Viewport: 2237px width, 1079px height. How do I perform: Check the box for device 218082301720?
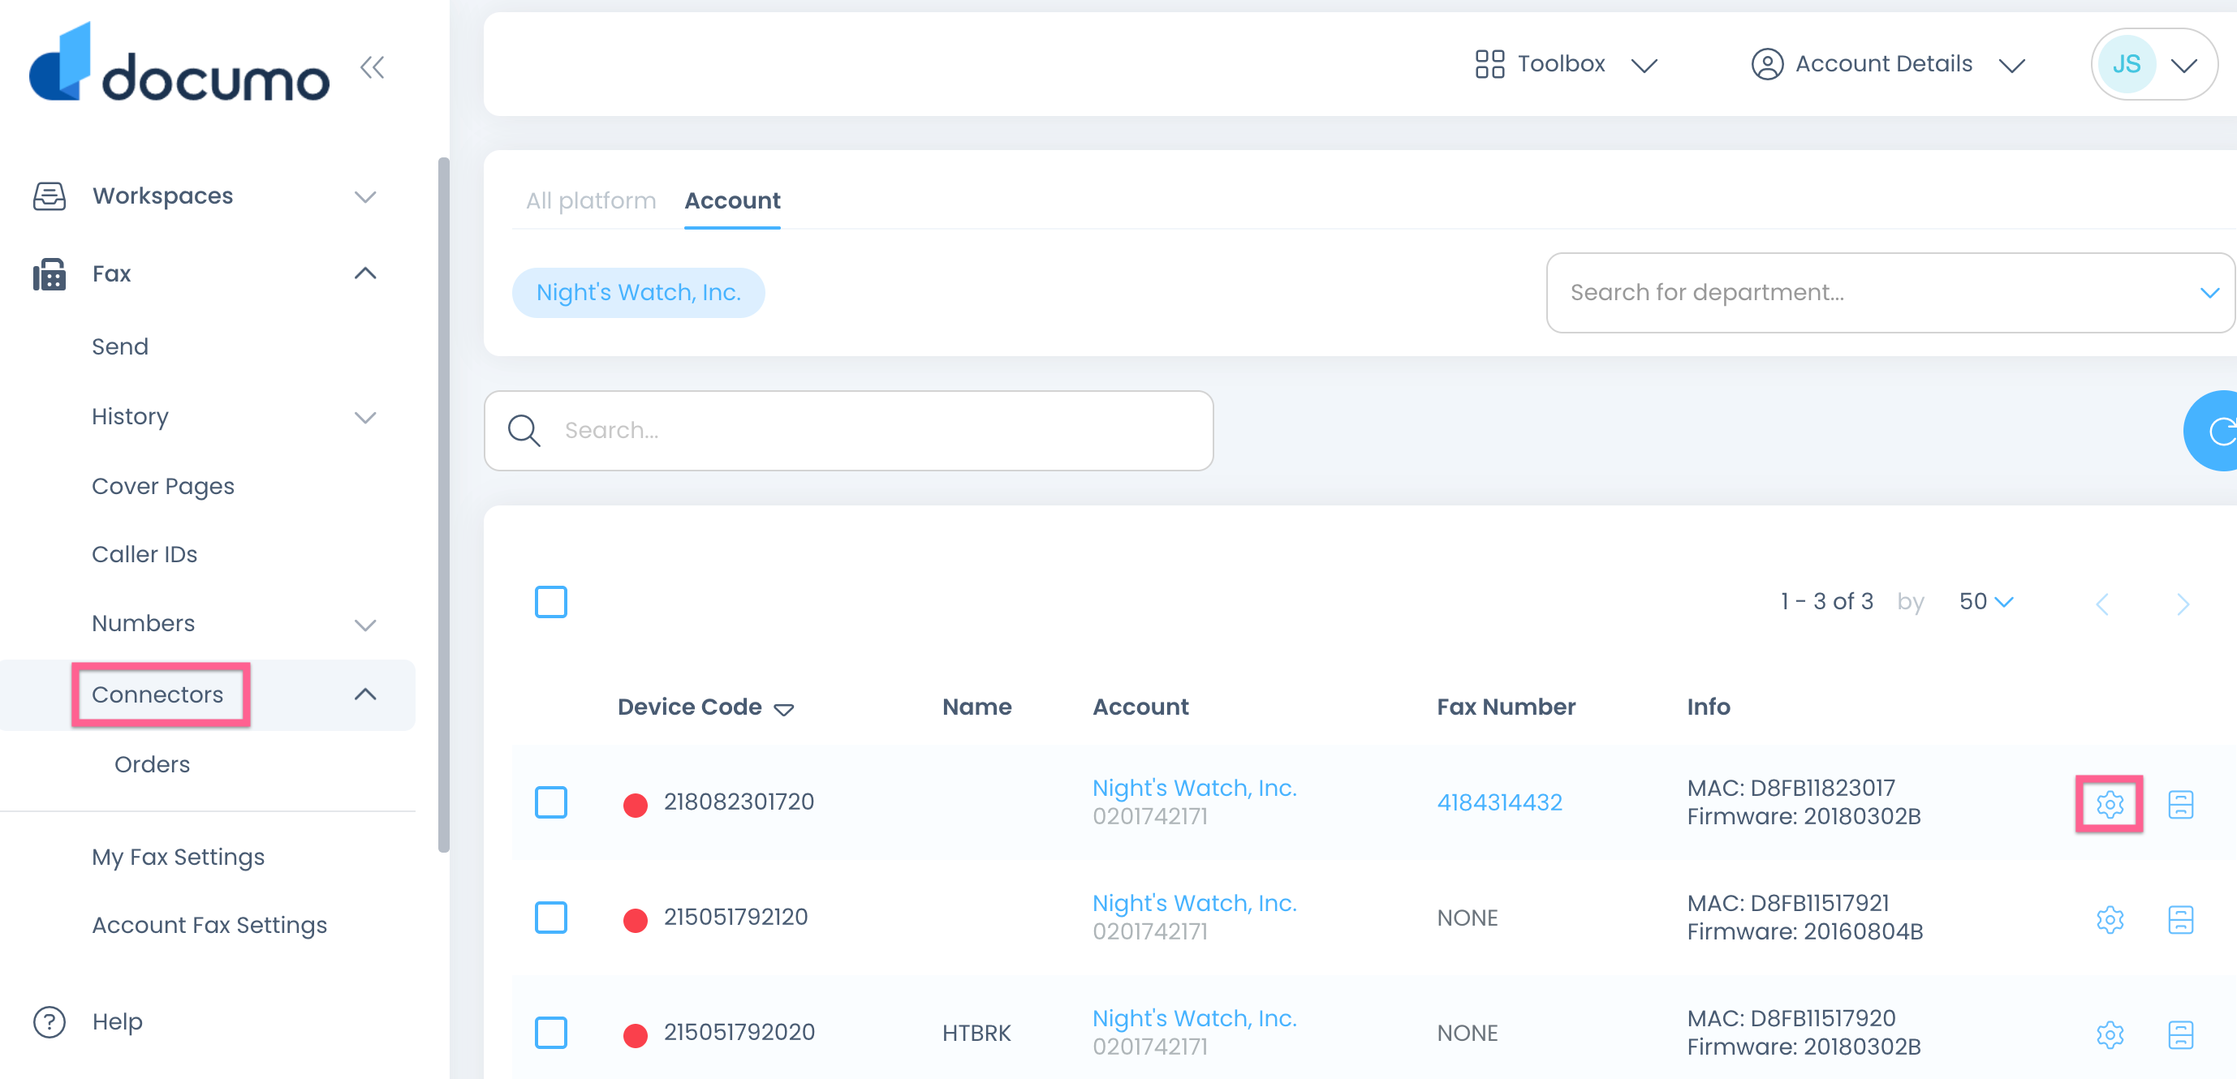pyautogui.click(x=550, y=802)
